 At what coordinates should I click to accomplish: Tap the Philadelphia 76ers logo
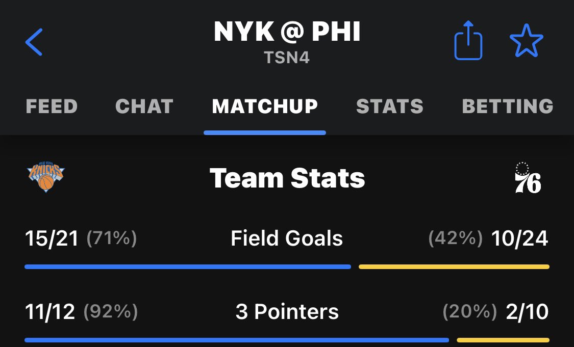coord(528,178)
